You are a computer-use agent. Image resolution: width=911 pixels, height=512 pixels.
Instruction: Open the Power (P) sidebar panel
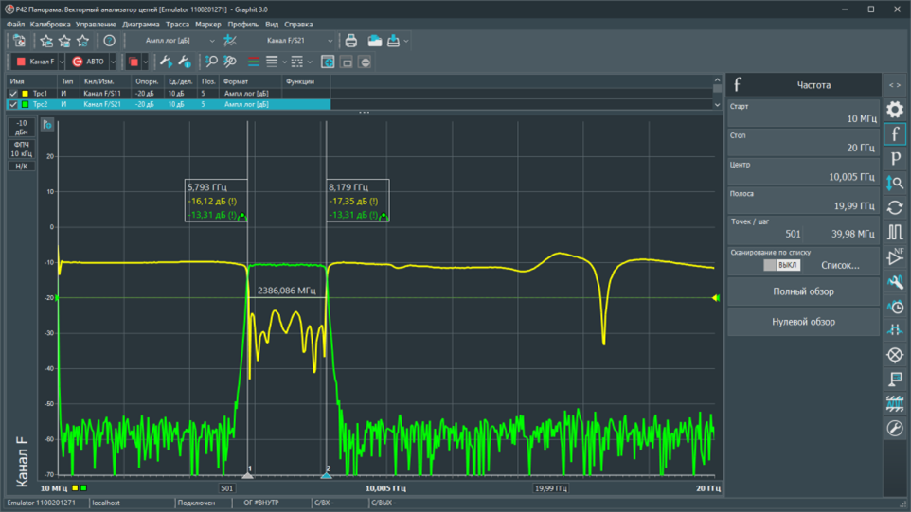click(x=895, y=158)
